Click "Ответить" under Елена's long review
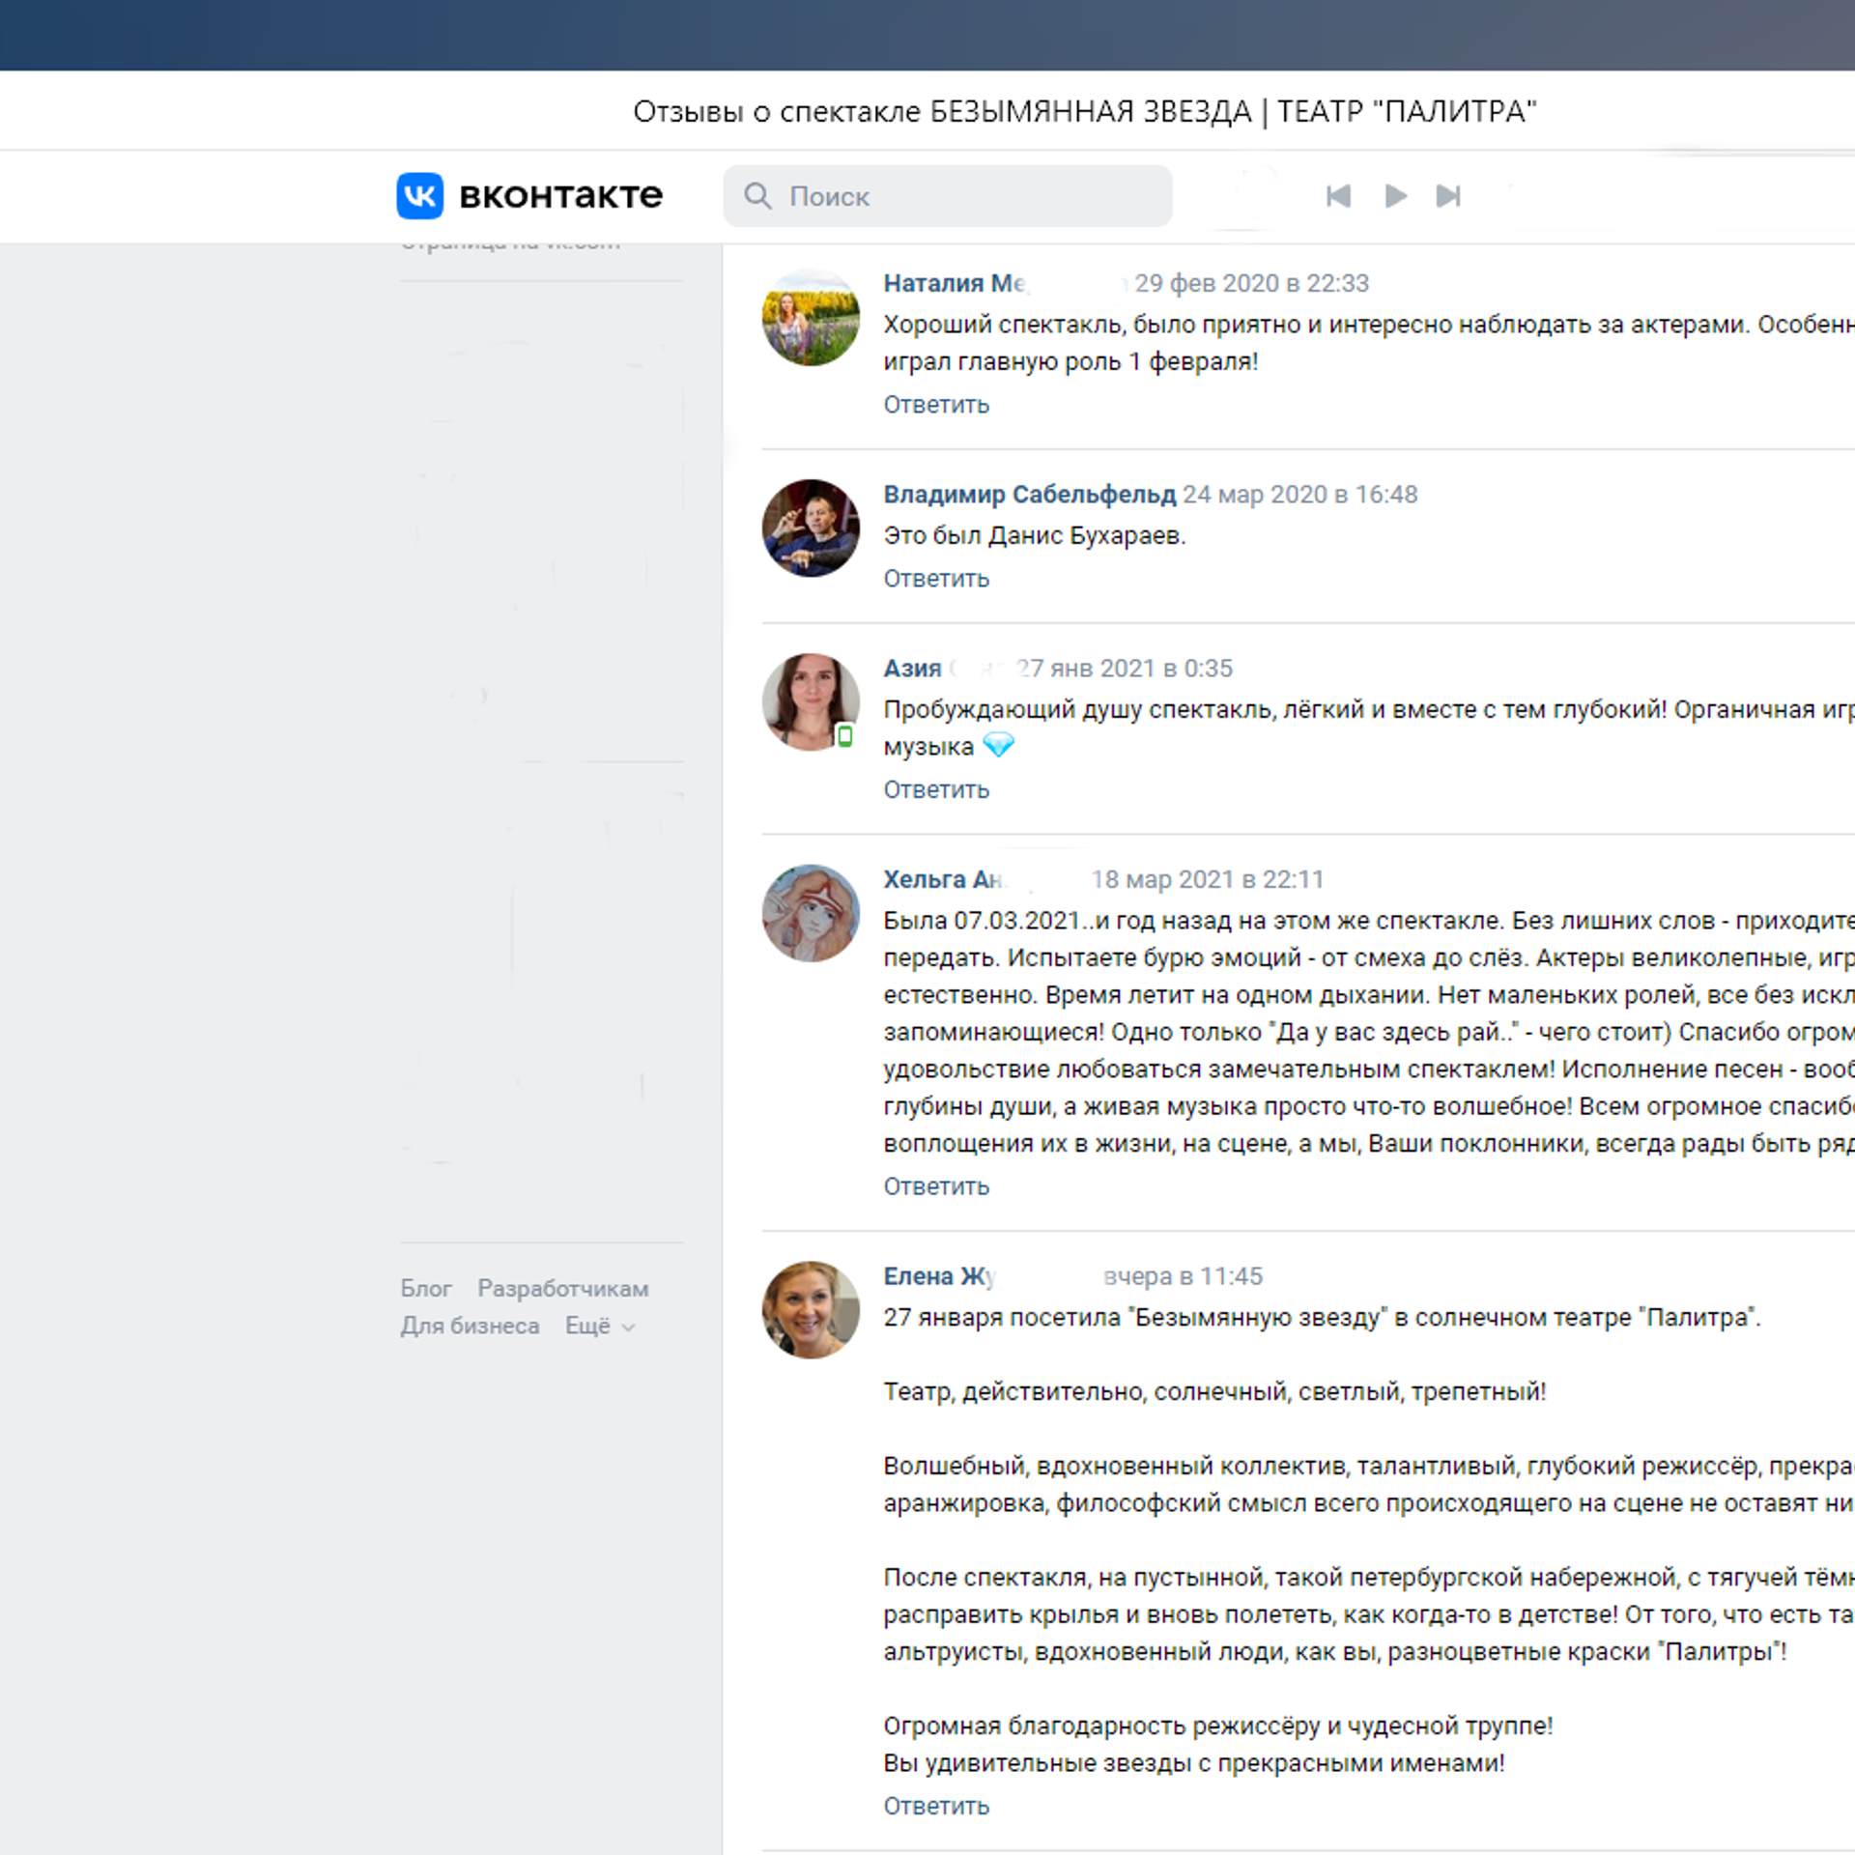Image resolution: width=1855 pixels, height=1855 pixels. [935, 1805]
